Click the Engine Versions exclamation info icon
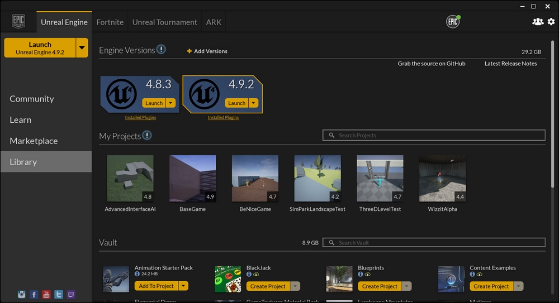Screen dimensions: 559x303 coord(161,49)
